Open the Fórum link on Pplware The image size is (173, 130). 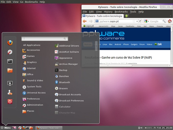tap(142, 44)
